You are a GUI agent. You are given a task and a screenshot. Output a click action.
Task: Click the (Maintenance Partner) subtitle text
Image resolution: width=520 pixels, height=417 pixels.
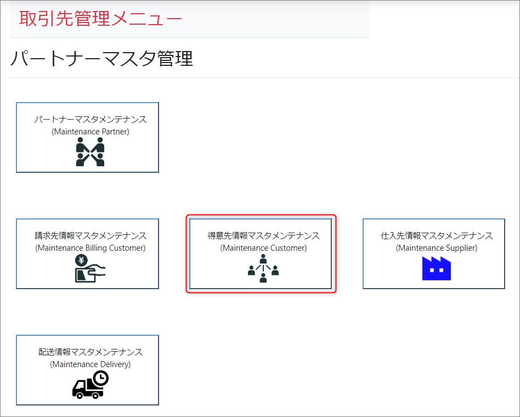91,132
